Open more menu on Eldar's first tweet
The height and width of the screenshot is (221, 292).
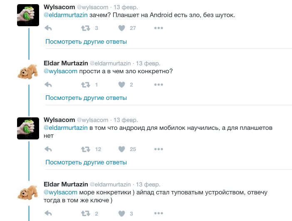click(x=158, y=84)
